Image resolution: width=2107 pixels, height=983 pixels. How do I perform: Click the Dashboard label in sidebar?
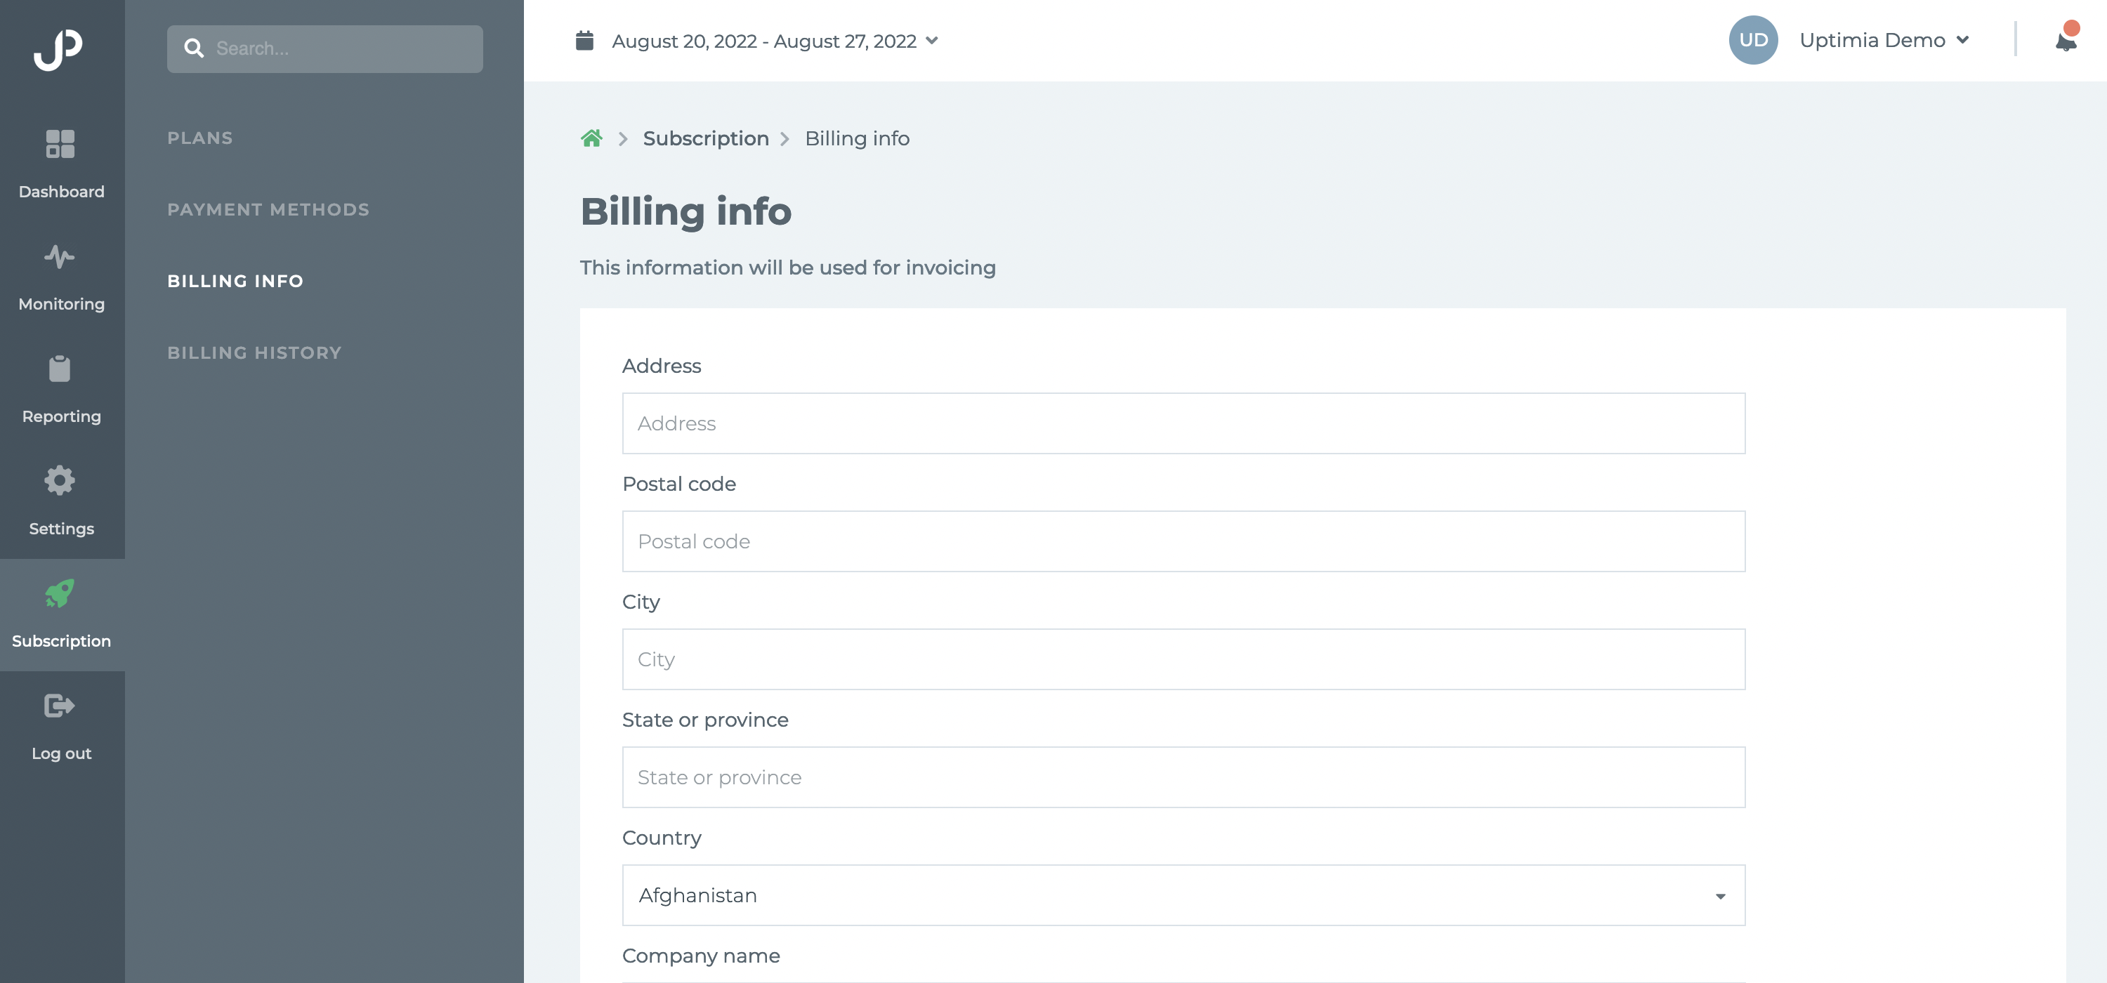61,192
